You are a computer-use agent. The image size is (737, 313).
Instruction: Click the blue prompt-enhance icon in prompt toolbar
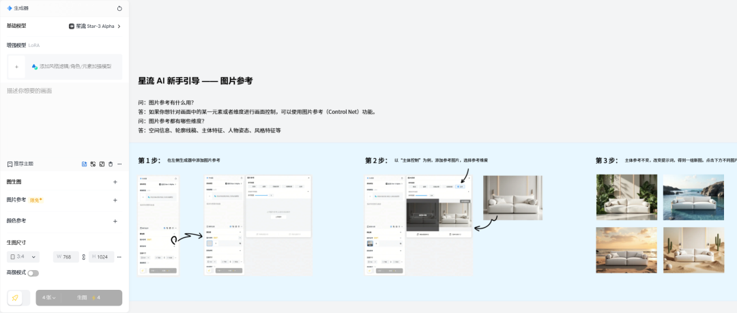coord(84,164)
